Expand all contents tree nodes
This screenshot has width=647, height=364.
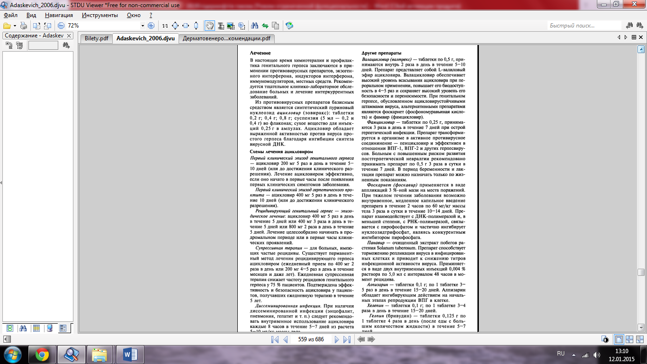click(x=9, y=45)
